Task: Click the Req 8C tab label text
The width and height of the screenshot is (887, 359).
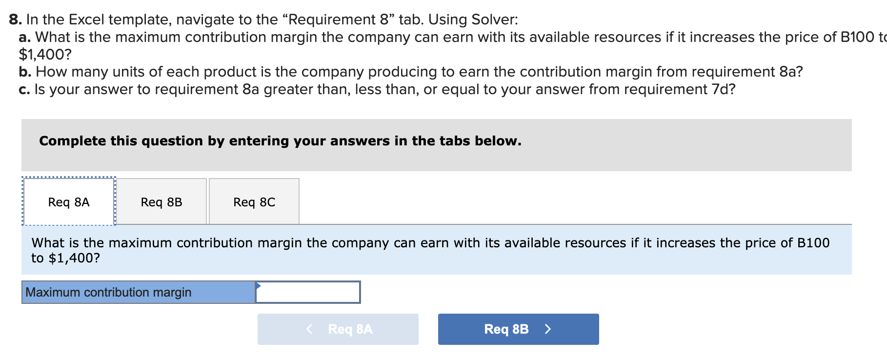Action: click(x=254, y=201)
